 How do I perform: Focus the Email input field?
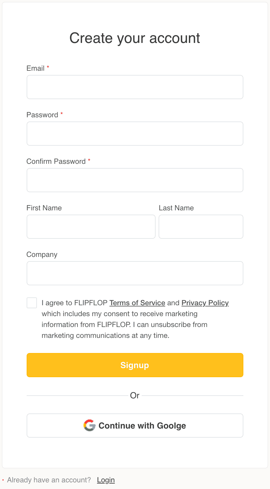point(135,87)
